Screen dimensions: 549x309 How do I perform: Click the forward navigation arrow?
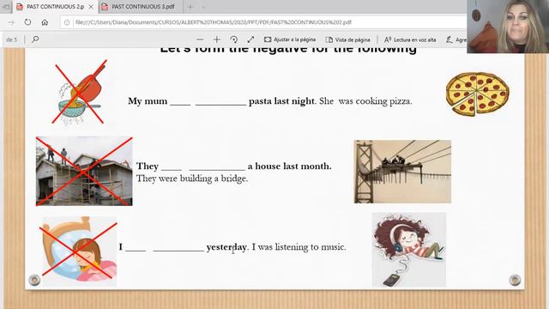pos(11,22)
